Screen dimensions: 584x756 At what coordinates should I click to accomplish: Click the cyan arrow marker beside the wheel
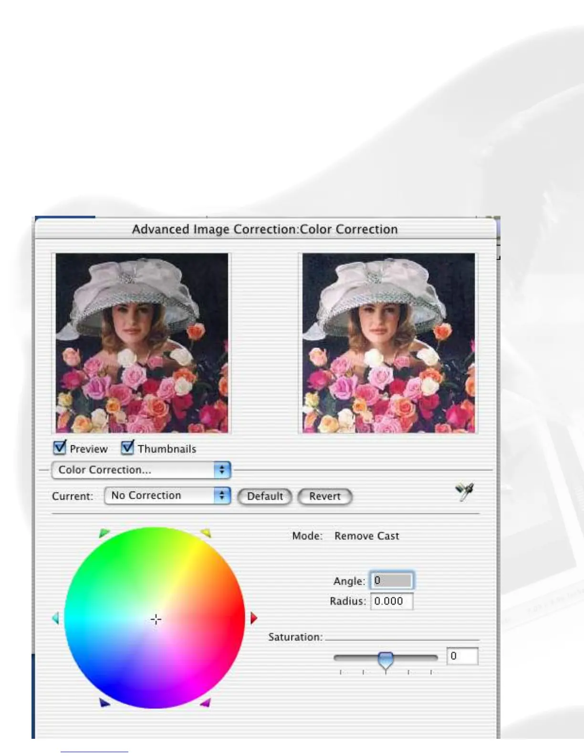[55, 618]
